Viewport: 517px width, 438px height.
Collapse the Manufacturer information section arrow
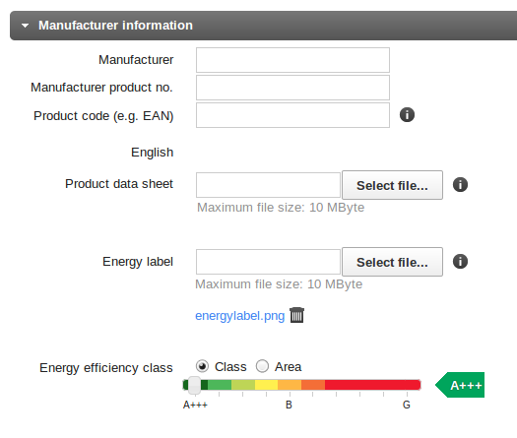tap(25, 26)
